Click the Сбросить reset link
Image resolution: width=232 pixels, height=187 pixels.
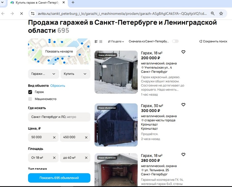(58, 86)
